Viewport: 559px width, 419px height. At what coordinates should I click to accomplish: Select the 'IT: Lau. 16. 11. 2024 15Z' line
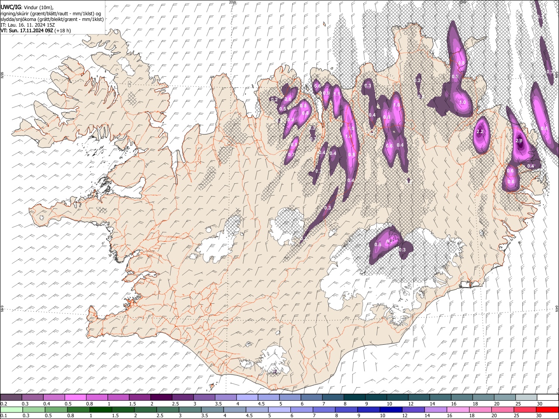pos(28,25)
